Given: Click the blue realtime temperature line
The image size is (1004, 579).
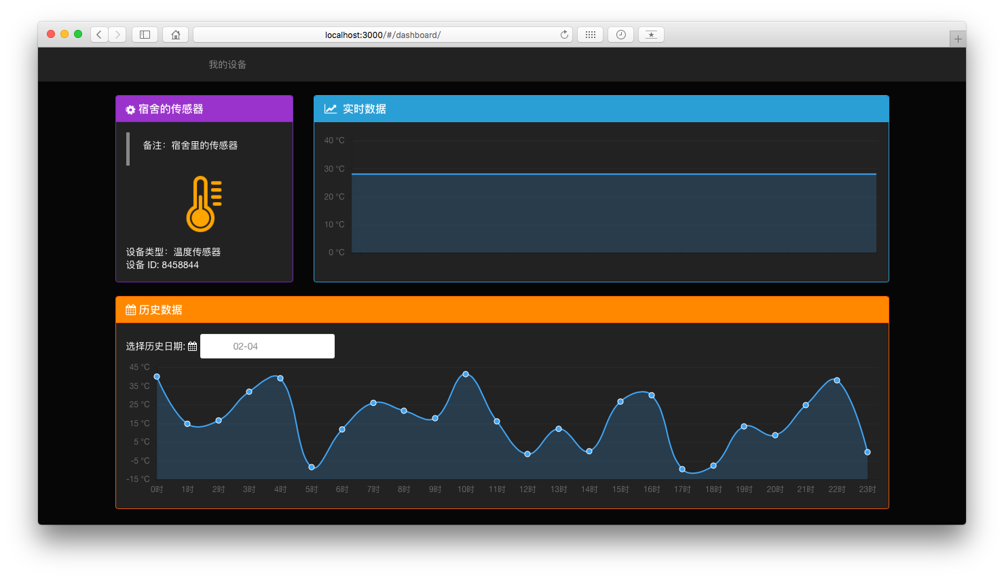Looking at the screenshot, I should [614, 174].
